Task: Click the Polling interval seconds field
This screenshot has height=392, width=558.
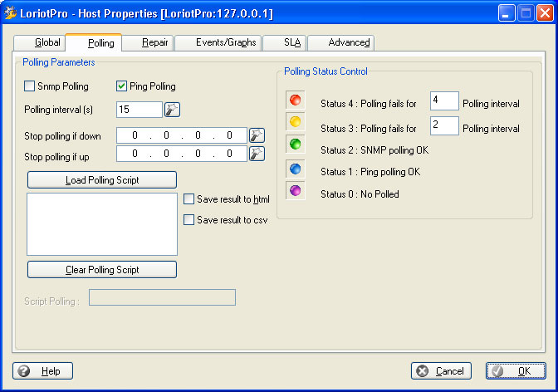Action: point(139,110)
